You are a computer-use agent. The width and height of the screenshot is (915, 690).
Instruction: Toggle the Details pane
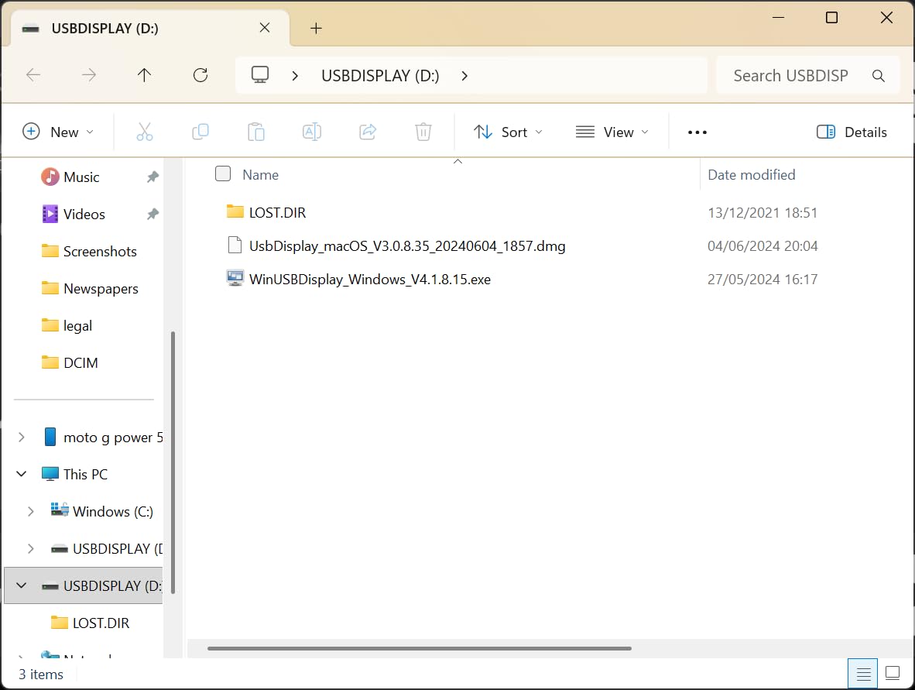pyautogui.click(x=852, y=132)
